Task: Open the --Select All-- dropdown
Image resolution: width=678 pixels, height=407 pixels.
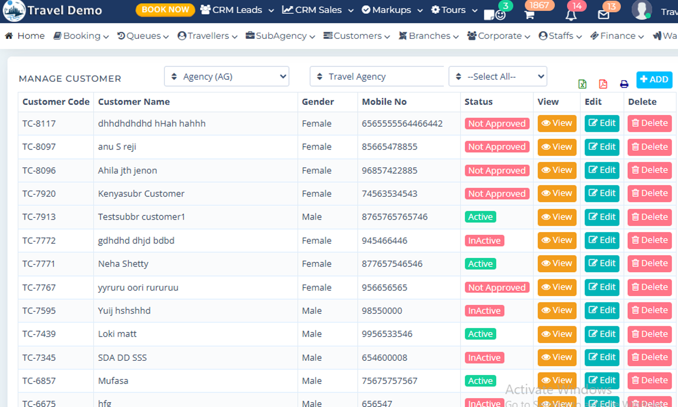Action: pyautogui.click(x=497, y=76)
